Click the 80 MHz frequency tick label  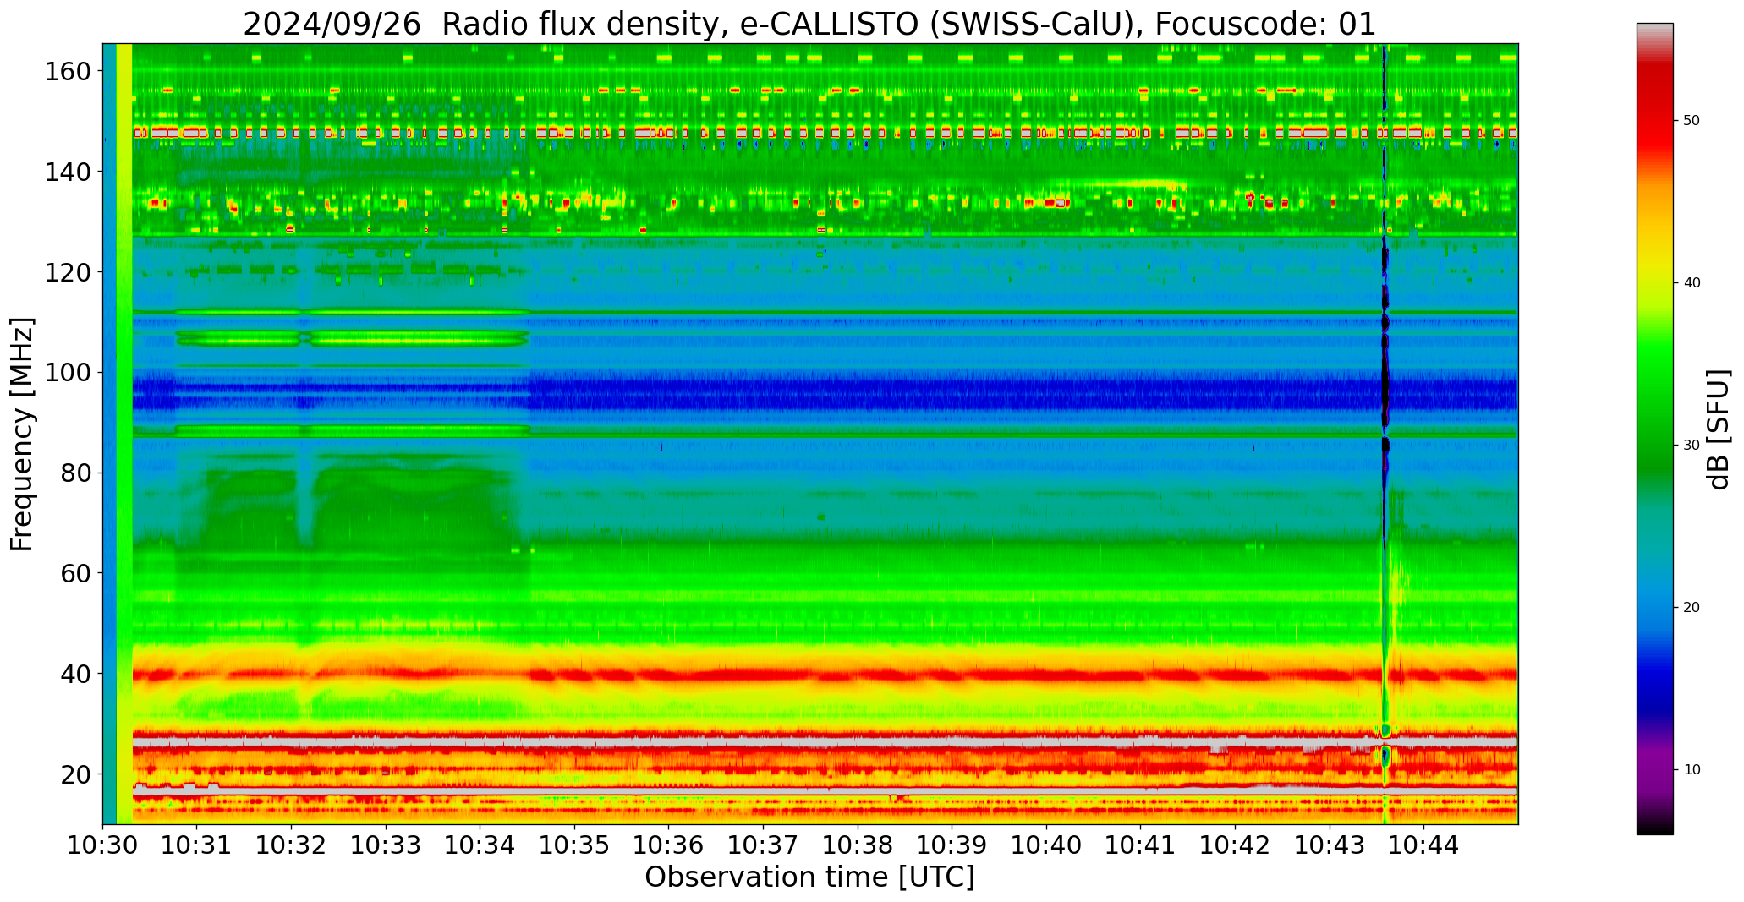75,473
